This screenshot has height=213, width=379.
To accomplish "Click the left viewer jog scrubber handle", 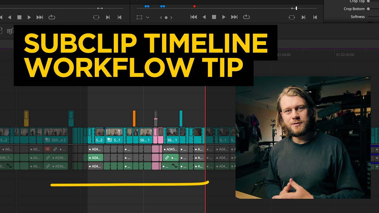I will [100, 8].
